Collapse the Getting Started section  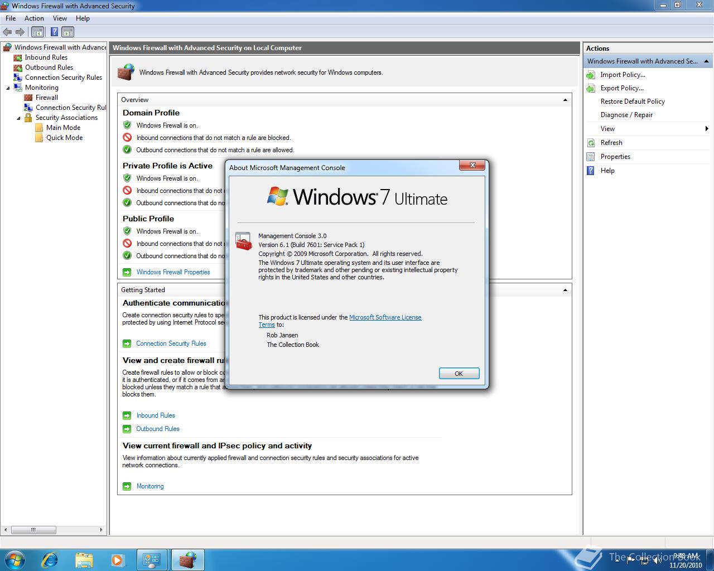coord(565,290)
